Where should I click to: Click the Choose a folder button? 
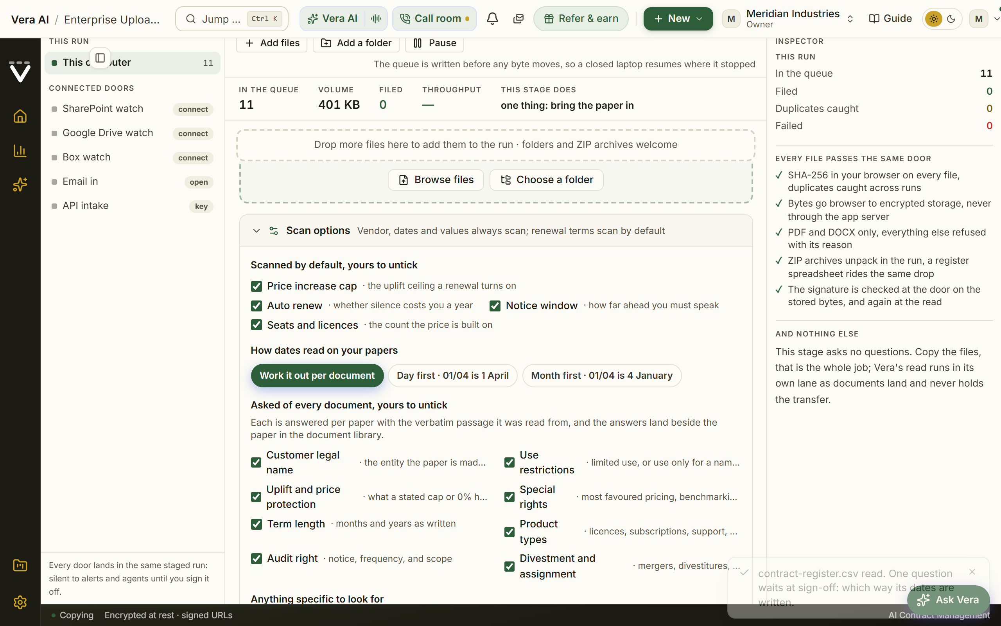(546, 180)
